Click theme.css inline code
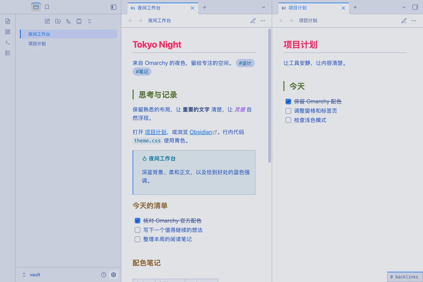The image size is (423, 282). point(147,141)
